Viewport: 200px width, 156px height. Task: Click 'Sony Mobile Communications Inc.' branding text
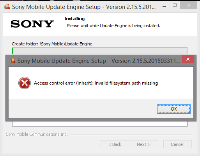point(37,134)
